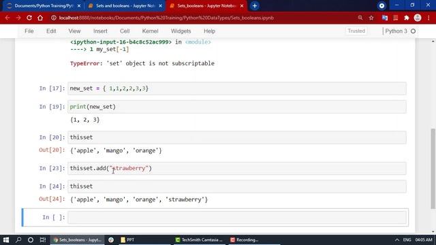Screen dimensions: 436x245
Task: Open the Cell menu
Action: click(125, 31)
